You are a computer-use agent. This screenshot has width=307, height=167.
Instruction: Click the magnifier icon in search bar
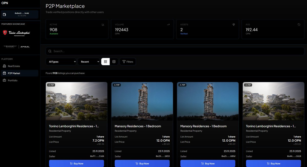[x=50, y=51]
